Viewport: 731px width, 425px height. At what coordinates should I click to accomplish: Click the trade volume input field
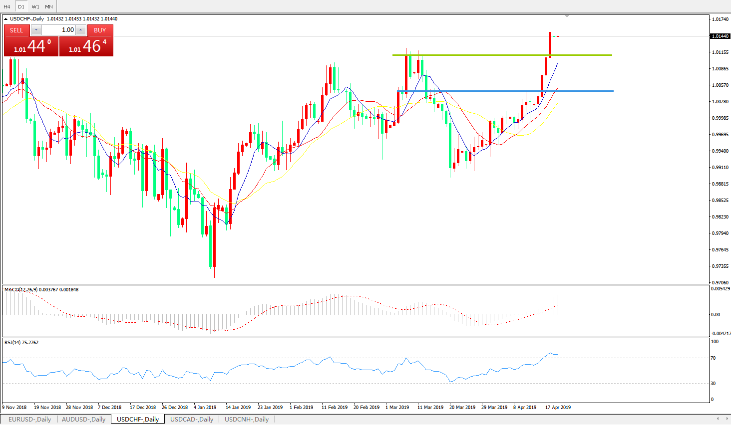click(x=58, y=30)
